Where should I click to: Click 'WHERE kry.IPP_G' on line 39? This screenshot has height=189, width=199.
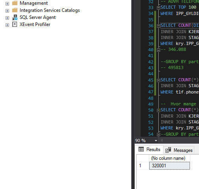click(x=180, y=43)
